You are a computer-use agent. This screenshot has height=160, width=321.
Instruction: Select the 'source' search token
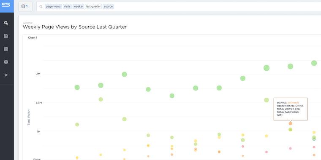[x=108, y=7]
